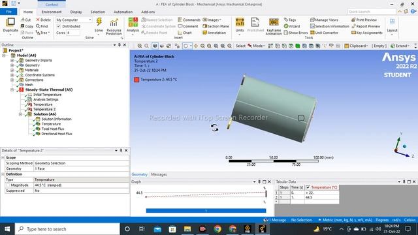Screen dimensions: 418x235
Task: Insert an Annotation
Action: (214, 33)
